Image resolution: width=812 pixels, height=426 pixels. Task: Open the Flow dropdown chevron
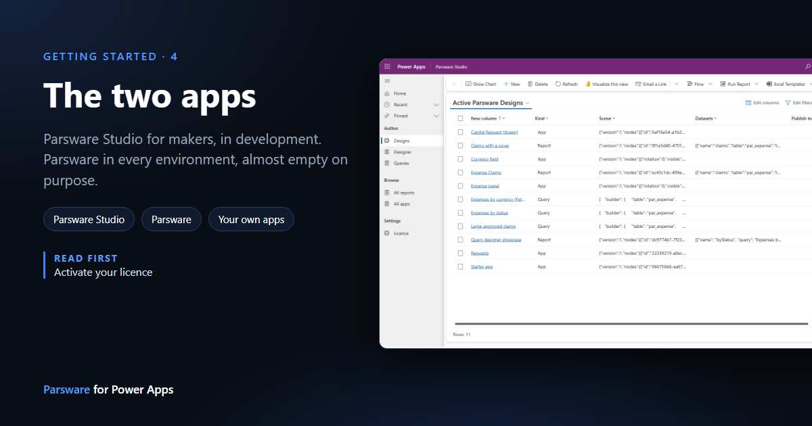710,84
